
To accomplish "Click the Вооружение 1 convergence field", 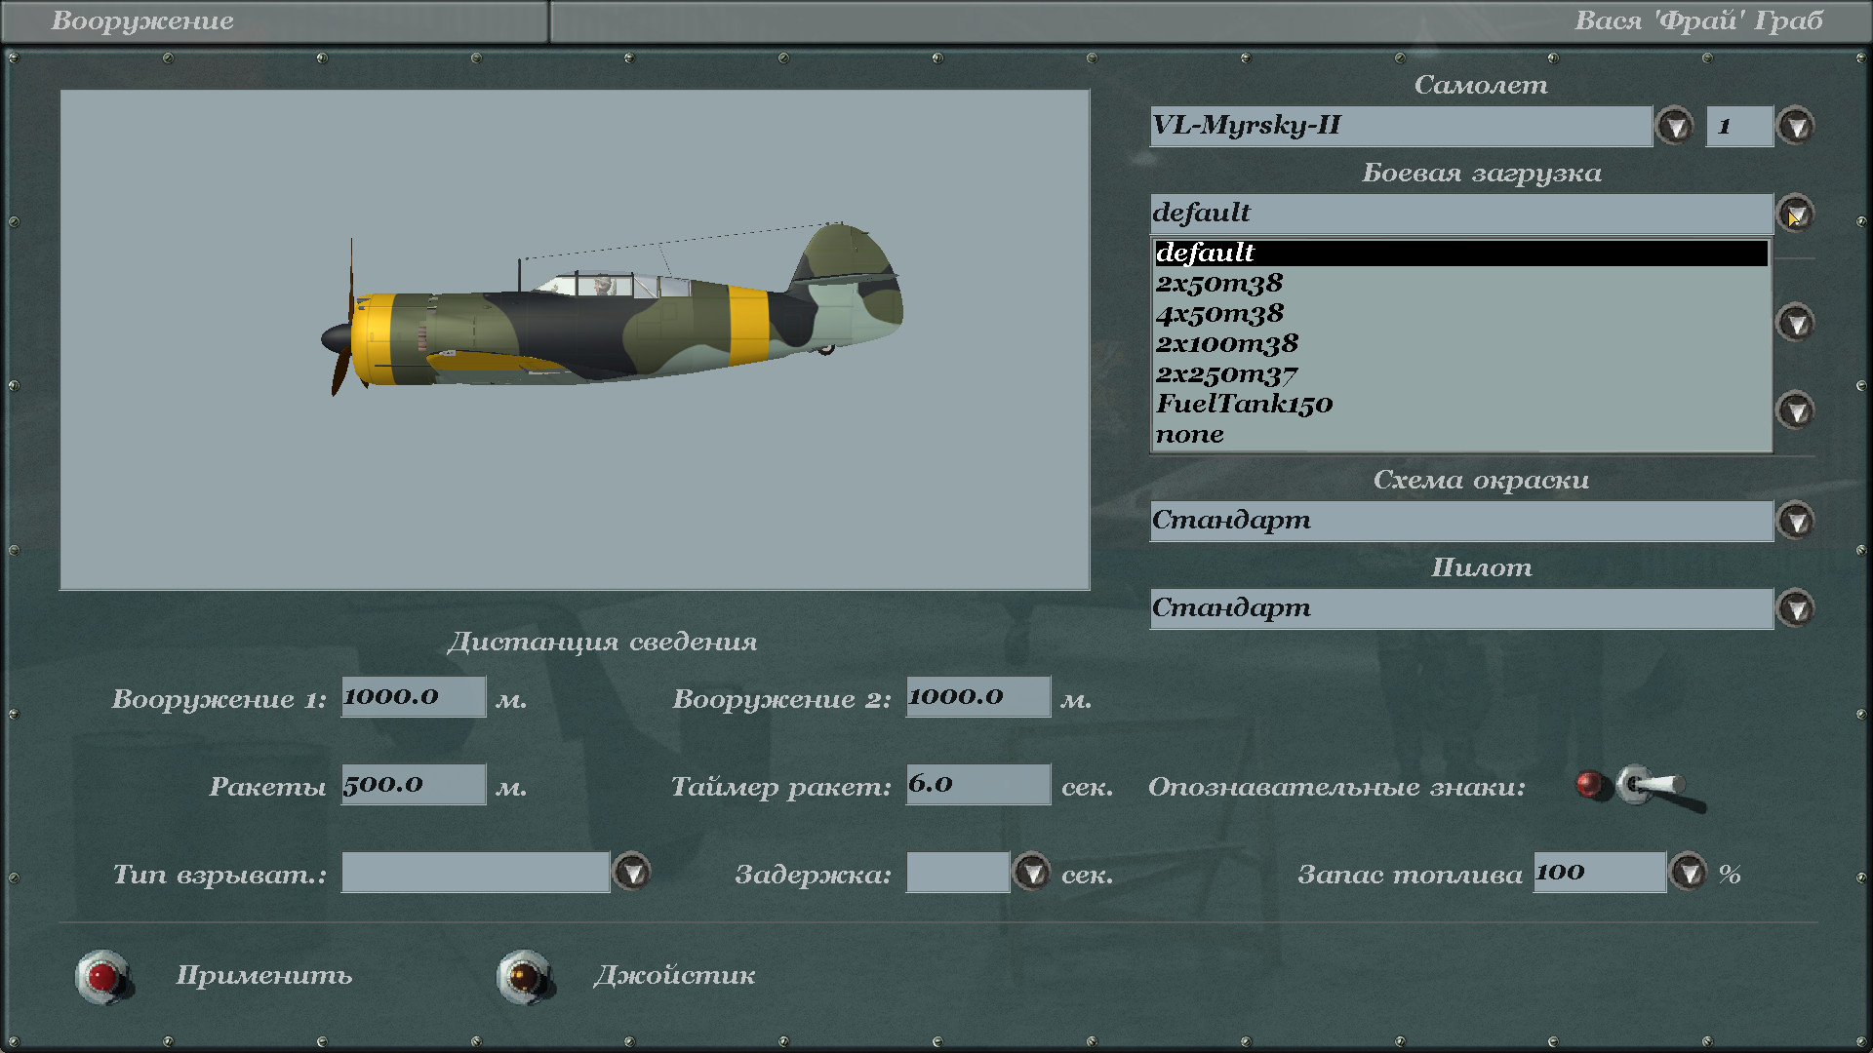I will coord(413,697).
